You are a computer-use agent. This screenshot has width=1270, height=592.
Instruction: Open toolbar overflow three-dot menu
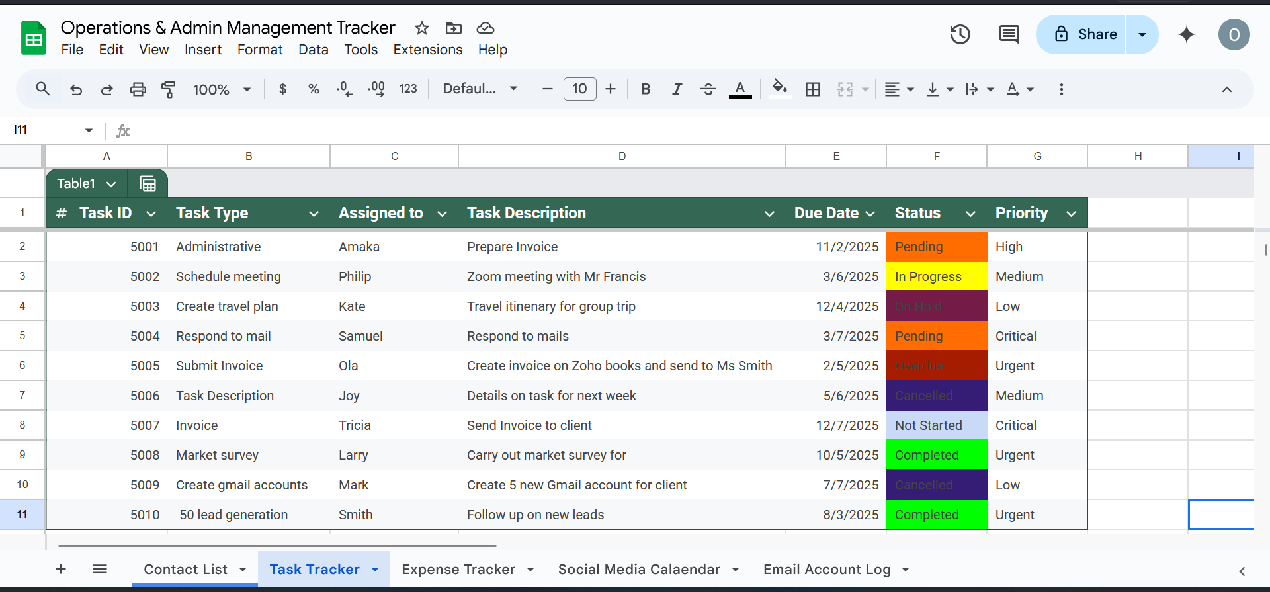(1062, 89)
